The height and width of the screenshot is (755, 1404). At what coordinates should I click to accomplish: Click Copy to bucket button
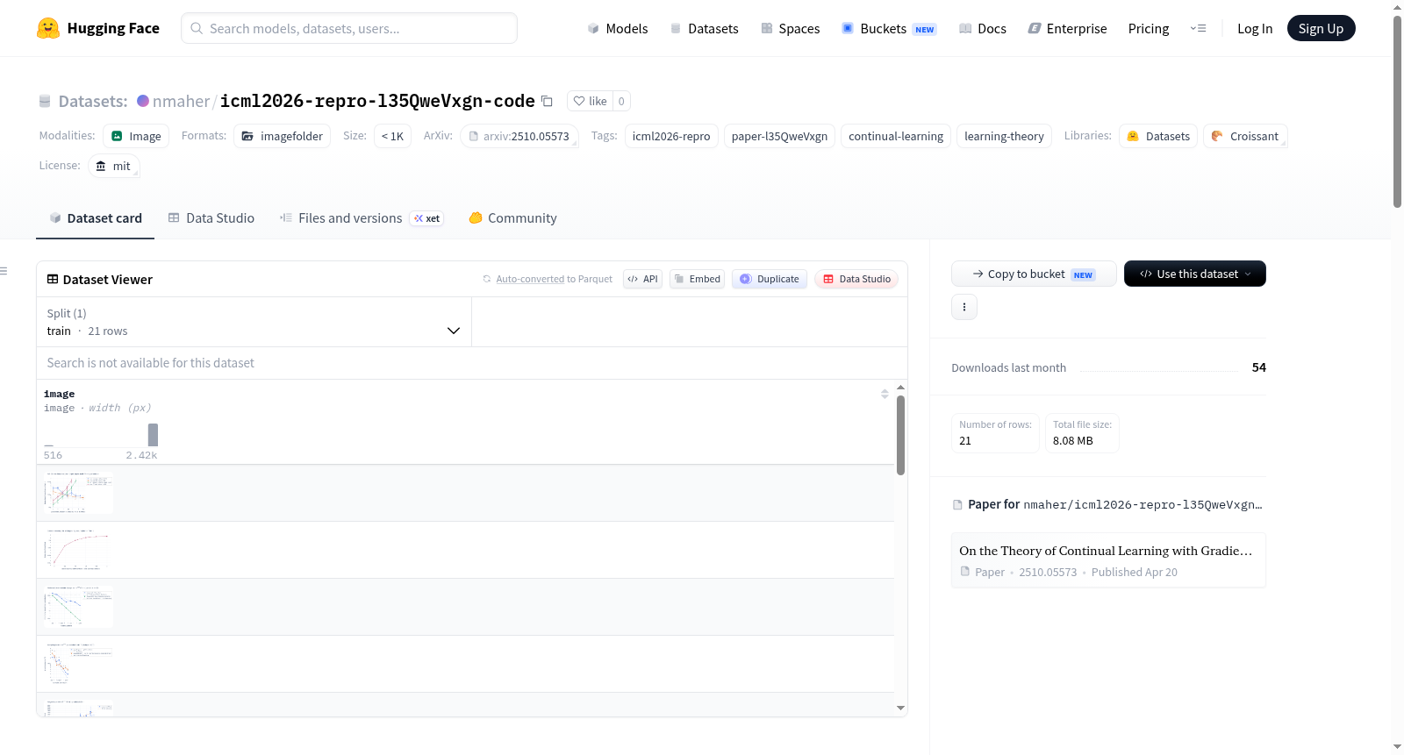click(x=1034, y=274)
